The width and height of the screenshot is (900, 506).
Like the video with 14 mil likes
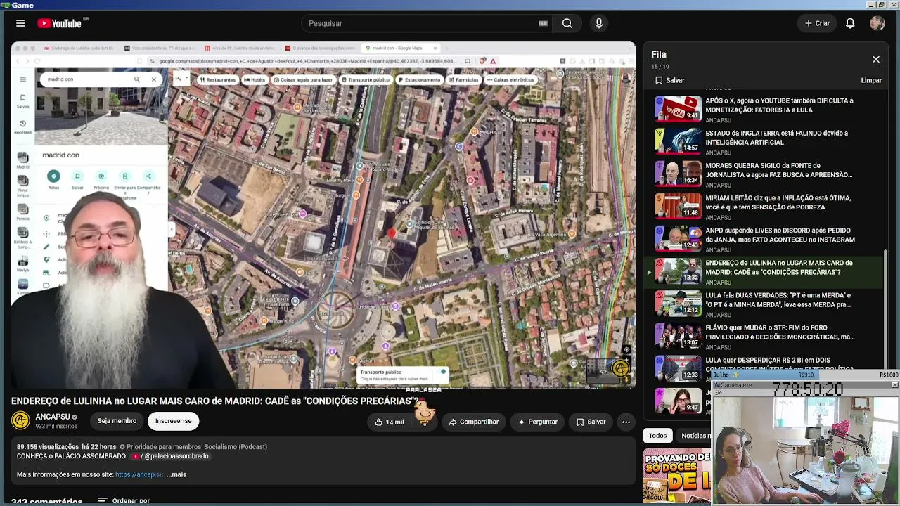[x=389, y=422]
